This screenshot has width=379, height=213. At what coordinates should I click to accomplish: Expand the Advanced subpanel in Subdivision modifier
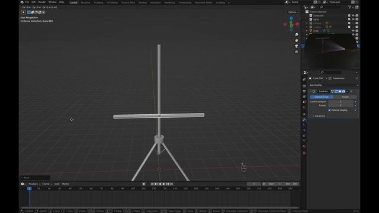pos(320,116)
